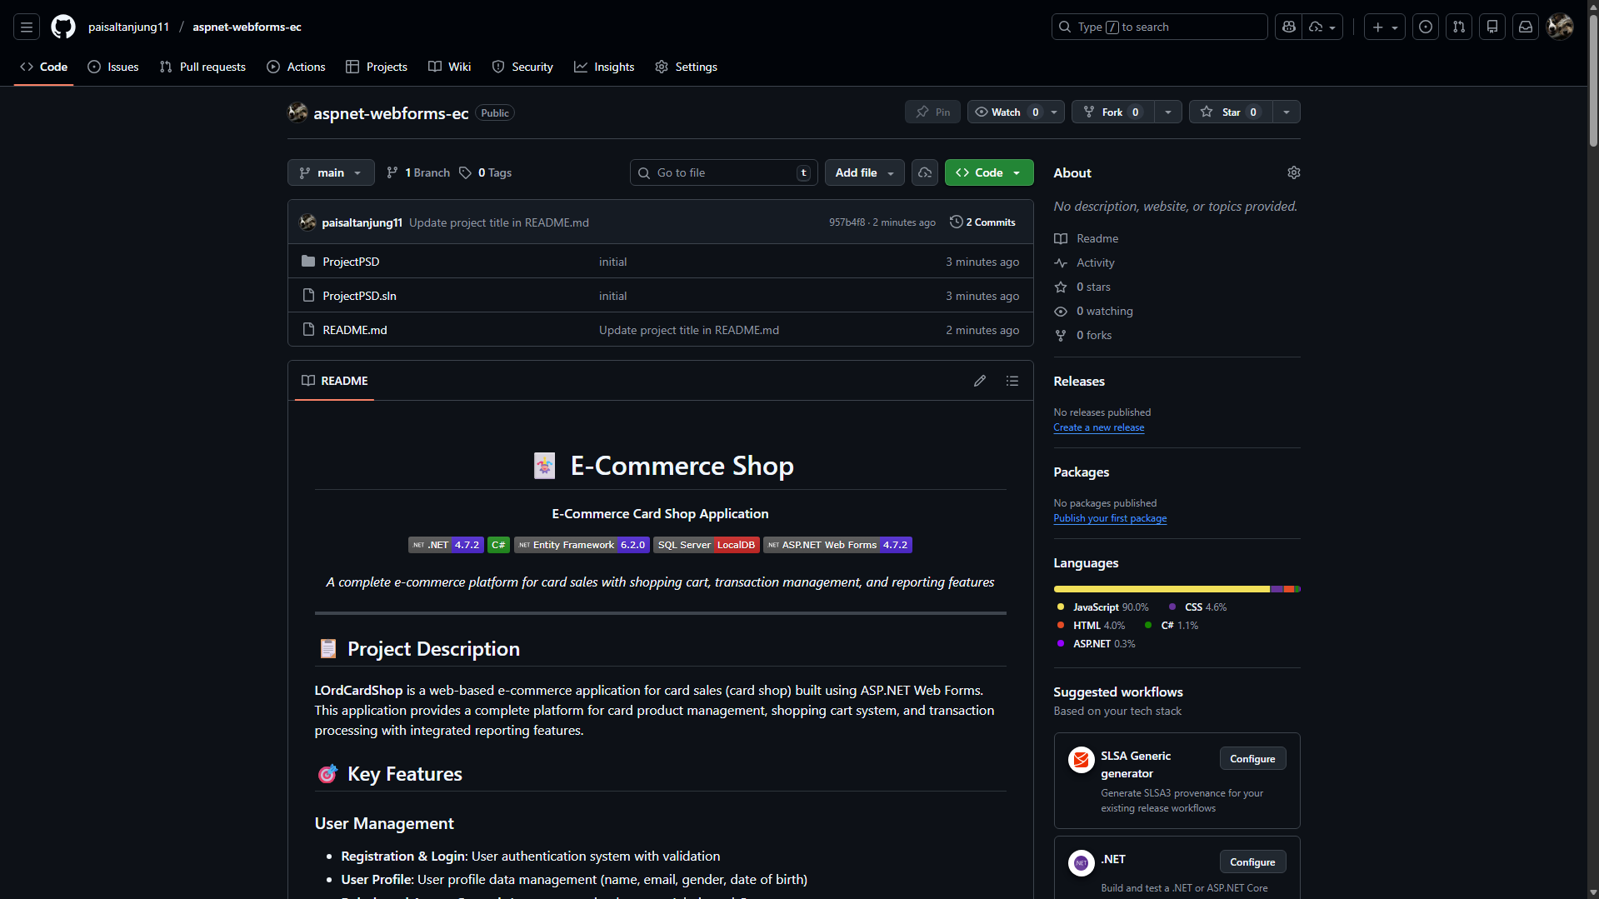Click Publish your first package link

[x=1110, y=518]
